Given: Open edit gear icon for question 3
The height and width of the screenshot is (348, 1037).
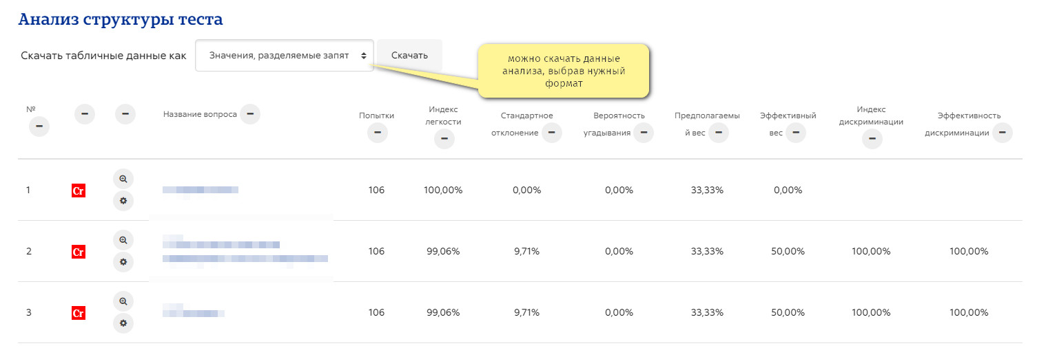Looking at the screenshot, I should 123,323.
